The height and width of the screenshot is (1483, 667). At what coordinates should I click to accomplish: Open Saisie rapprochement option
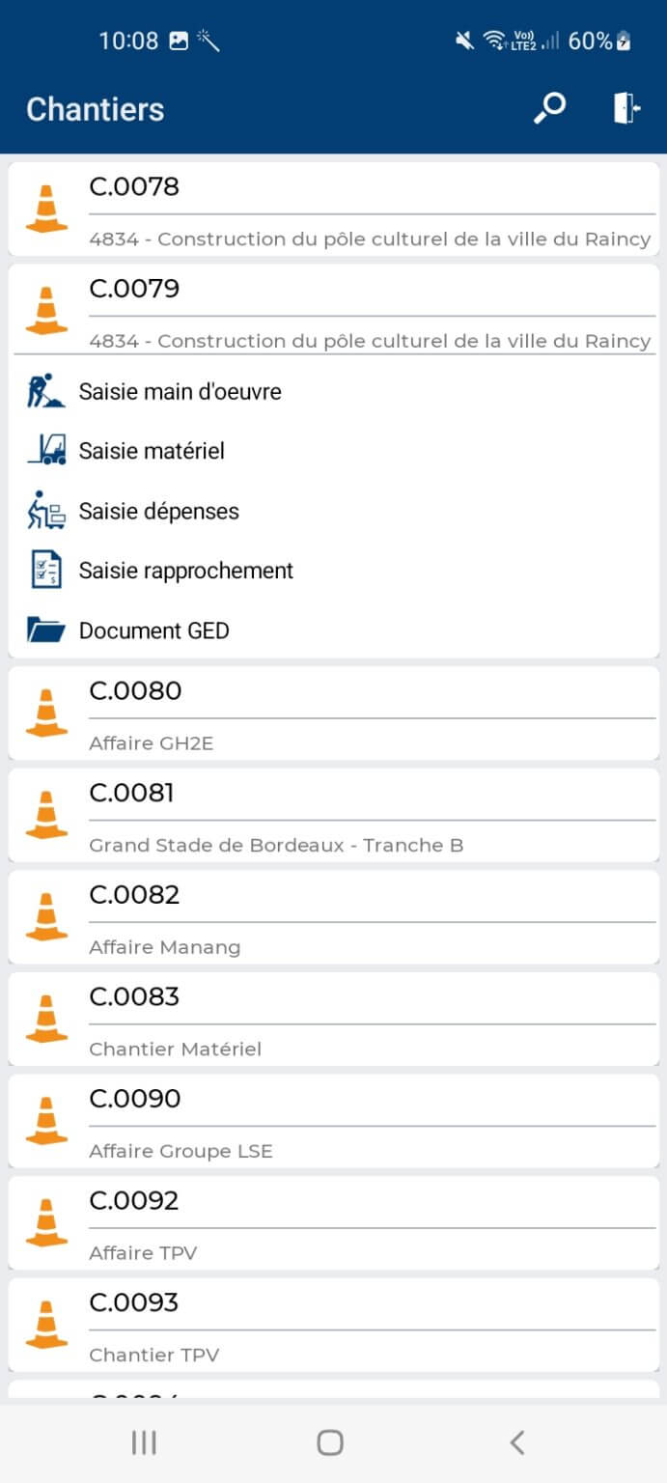pyautogui.click(x=186, y=571)
